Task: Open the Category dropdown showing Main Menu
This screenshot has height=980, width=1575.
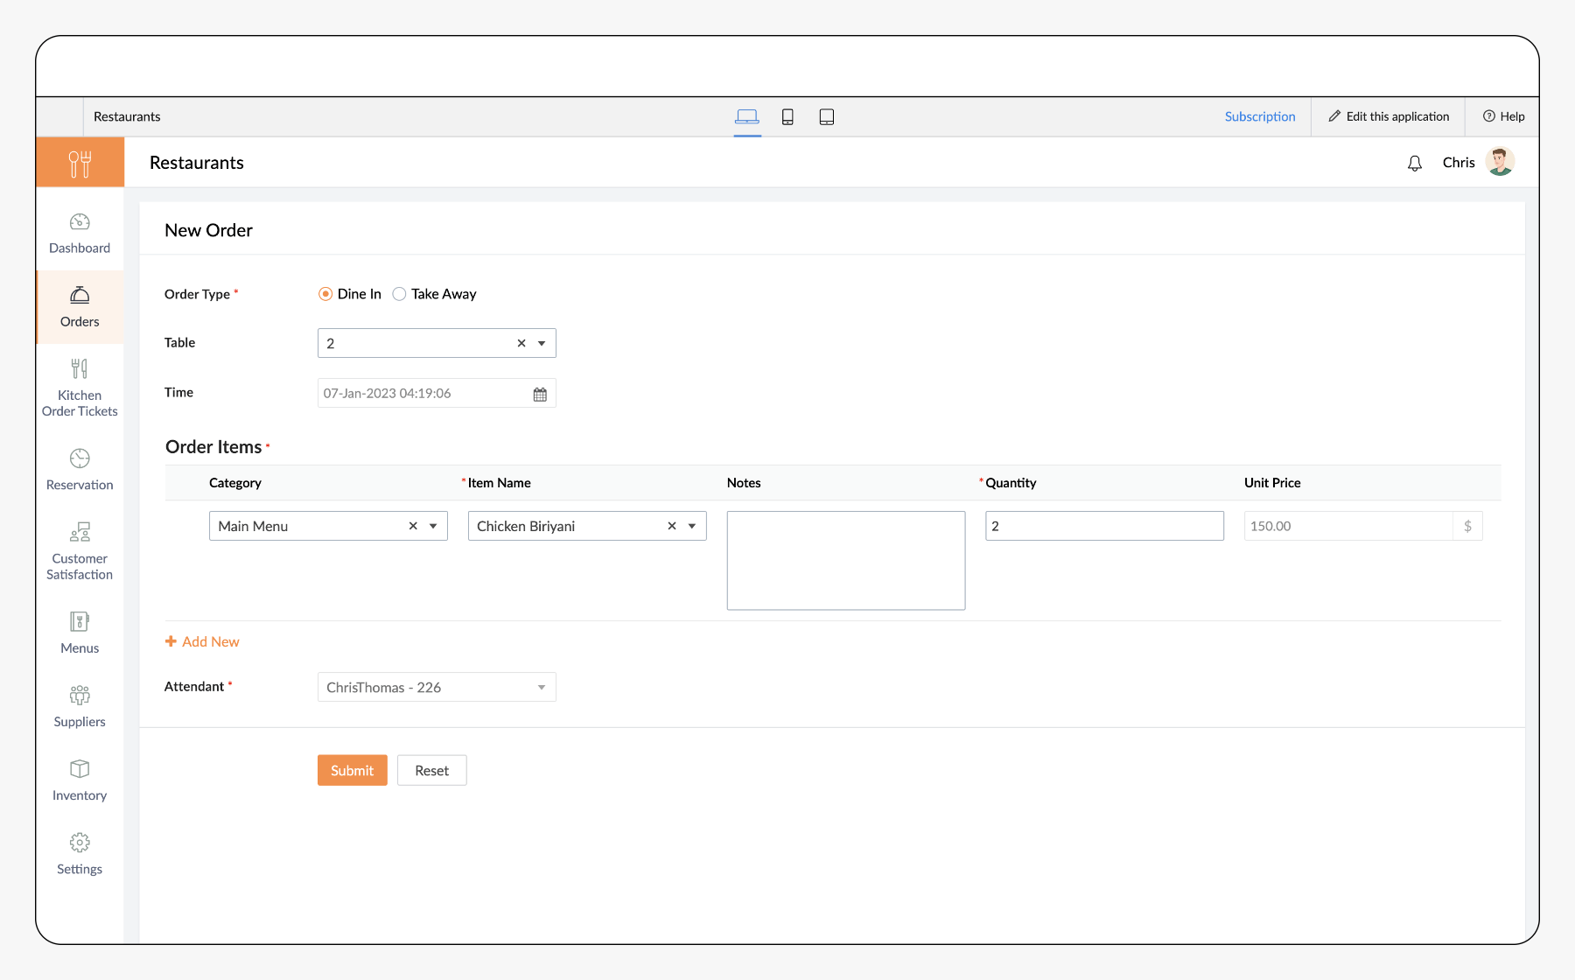Action: (x=433, y=527)
